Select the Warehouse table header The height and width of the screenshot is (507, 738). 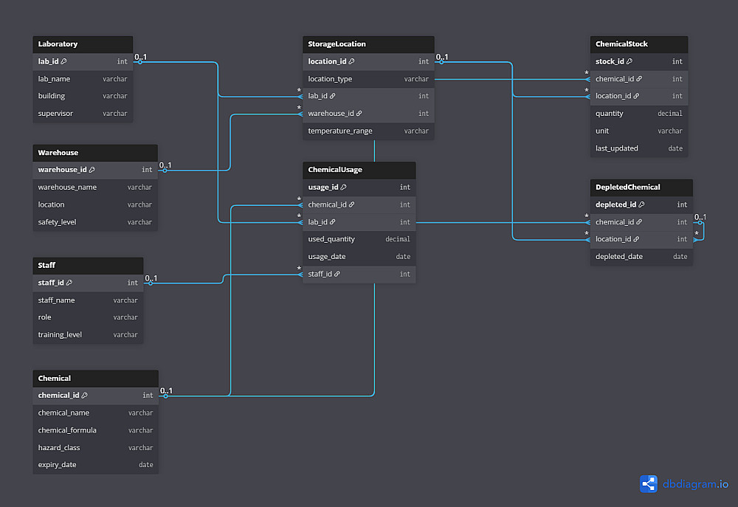tap(95, 153)
